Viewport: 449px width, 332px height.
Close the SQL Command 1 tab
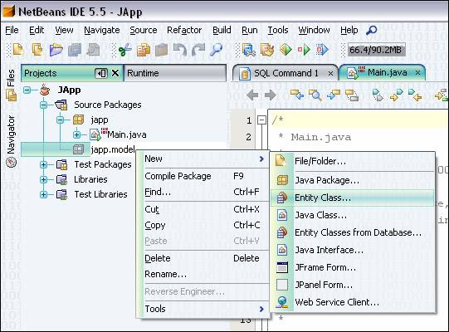point(330,73)
